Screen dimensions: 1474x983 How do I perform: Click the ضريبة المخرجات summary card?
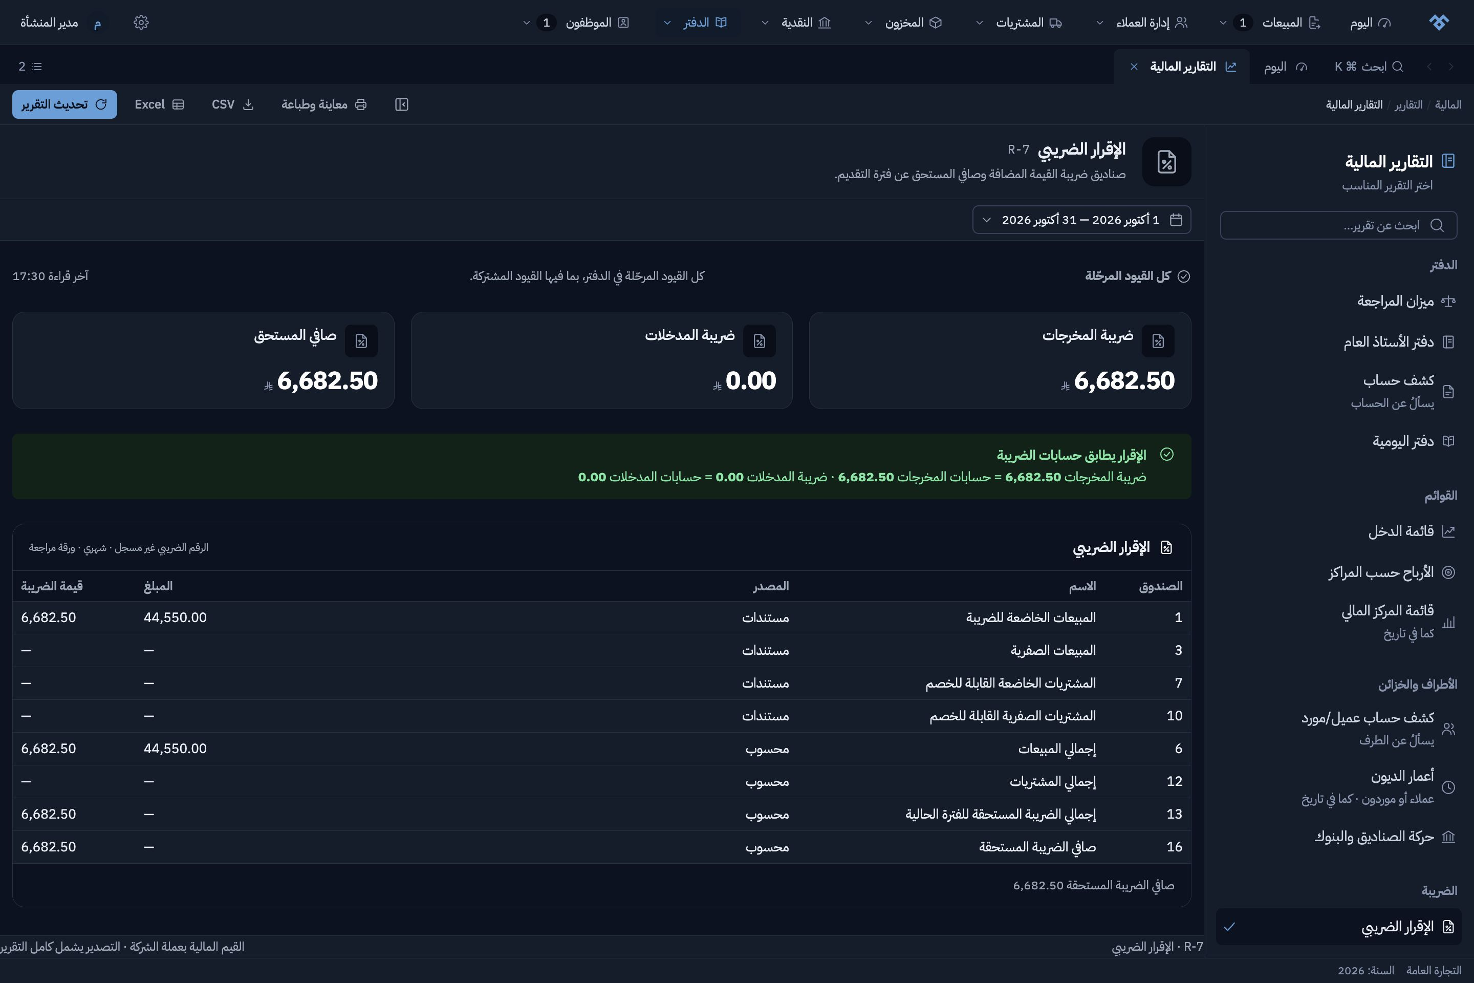[1000, 360]
